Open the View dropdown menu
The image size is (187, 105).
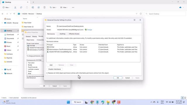[x=64, y=7]
